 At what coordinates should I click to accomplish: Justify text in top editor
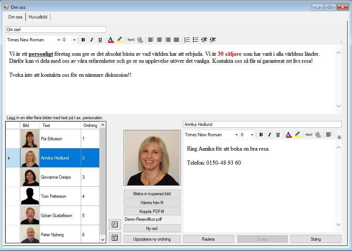(x=176, y=40)
